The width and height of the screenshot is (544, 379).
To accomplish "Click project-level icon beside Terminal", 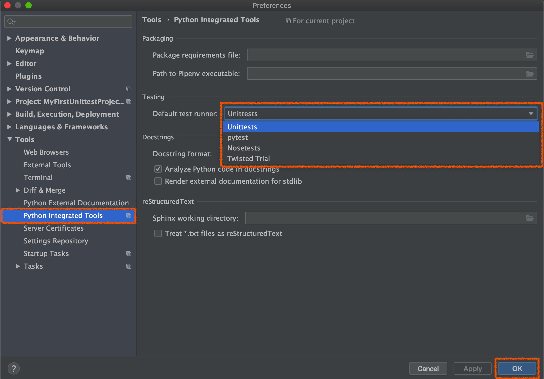I will (x=129, y=178).
